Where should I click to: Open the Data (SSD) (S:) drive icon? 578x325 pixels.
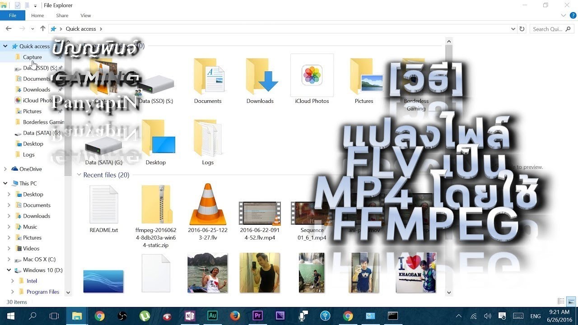pyautogui.click(x=156, y=84)
